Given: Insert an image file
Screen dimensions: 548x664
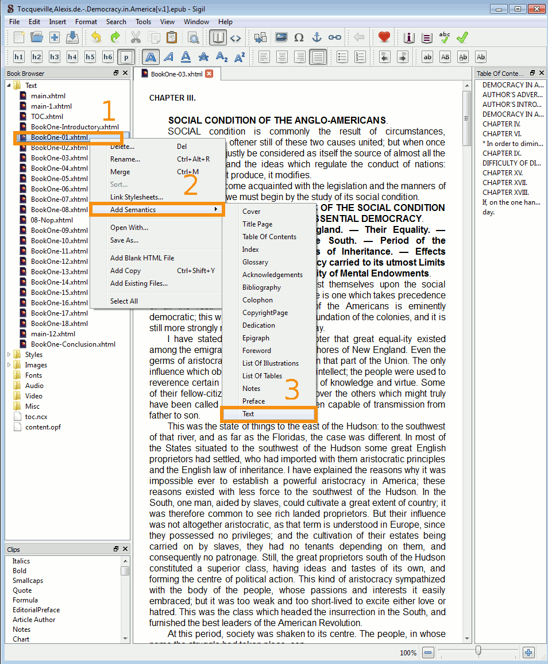Looking at the screenshot, I should [x=281, y=38].
